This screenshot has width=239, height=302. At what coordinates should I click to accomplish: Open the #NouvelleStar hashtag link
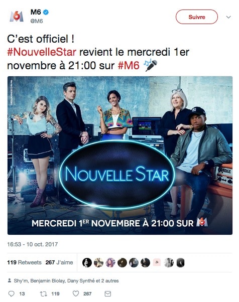coord(42,52)
